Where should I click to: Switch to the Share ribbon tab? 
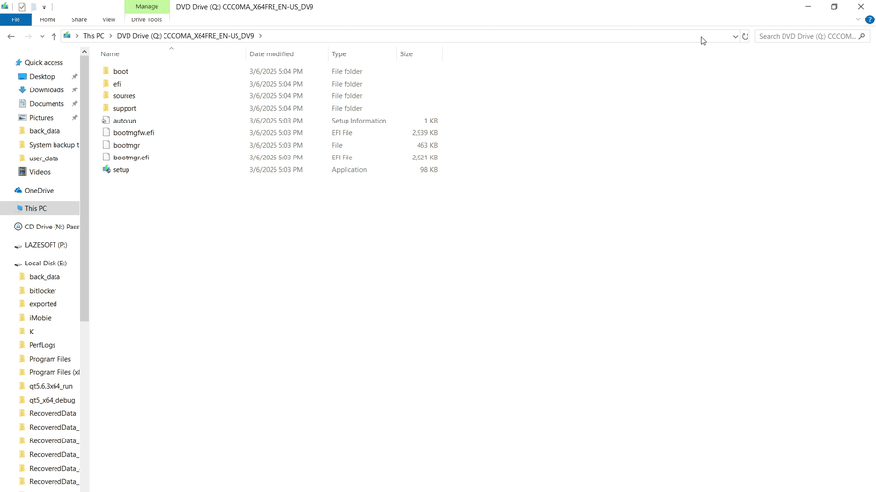[x=79, y=19]
